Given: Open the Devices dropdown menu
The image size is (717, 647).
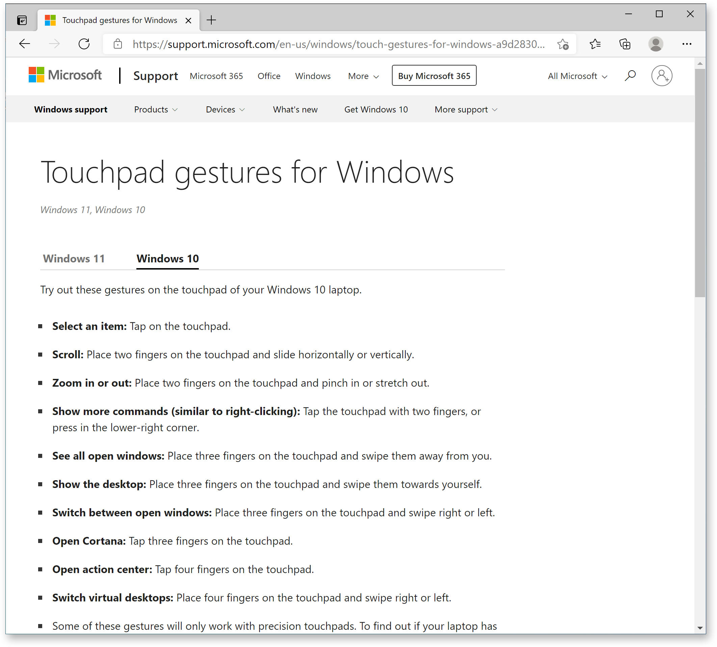Looking at the screenshot, I should (225, 109).
